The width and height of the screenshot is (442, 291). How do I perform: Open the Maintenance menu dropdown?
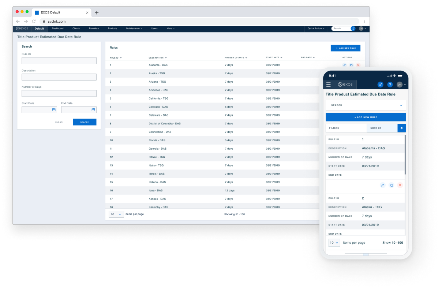pos(134,29)
